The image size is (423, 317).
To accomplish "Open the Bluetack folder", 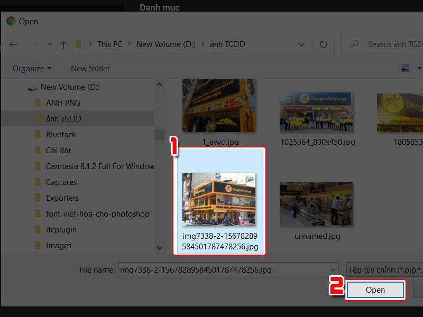I will [61, 135].
